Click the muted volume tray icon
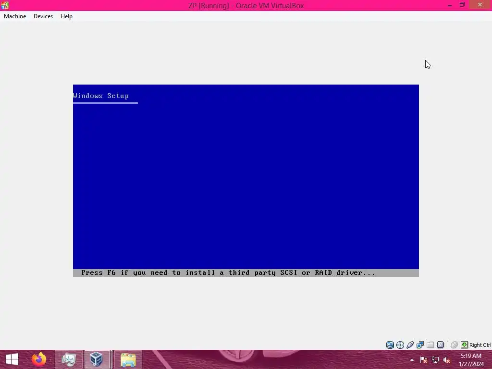Screen dimensions: 492x369 tap(447, 360)
